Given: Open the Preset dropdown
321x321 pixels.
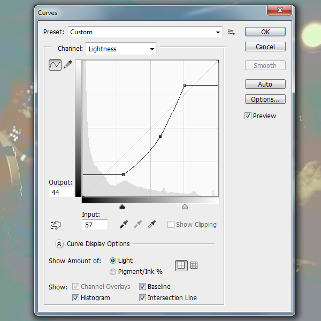Looking at the screenshot, I should [x=145, y=32].
